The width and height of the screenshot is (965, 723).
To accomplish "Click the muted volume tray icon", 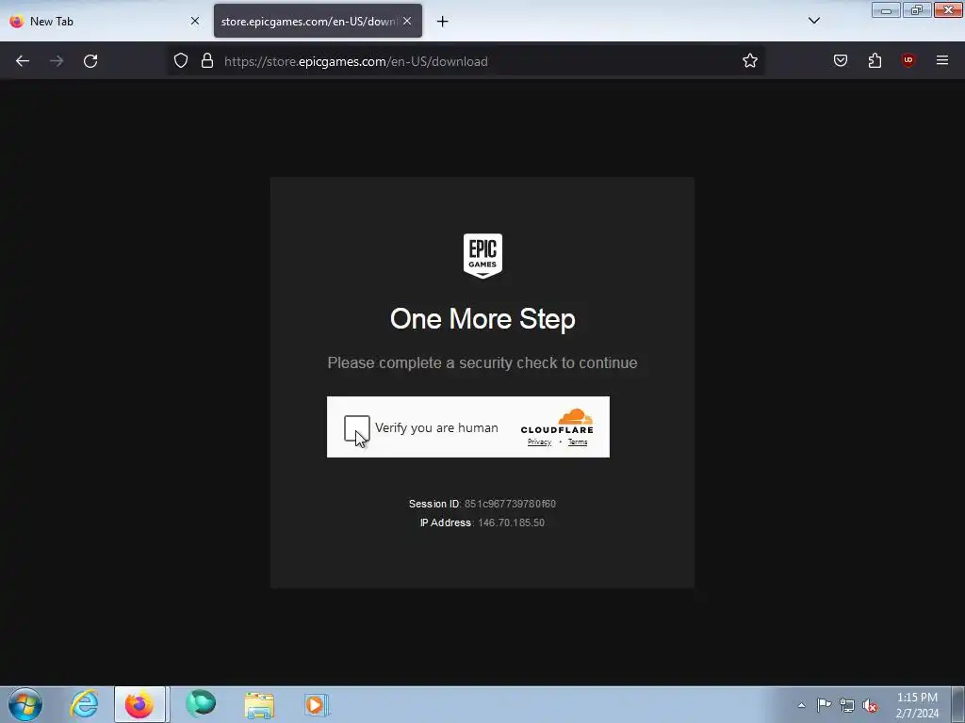I will tap(870, 705).
